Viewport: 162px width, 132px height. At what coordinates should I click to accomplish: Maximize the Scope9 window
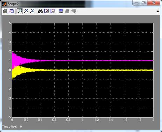click(x=144, y=3)
